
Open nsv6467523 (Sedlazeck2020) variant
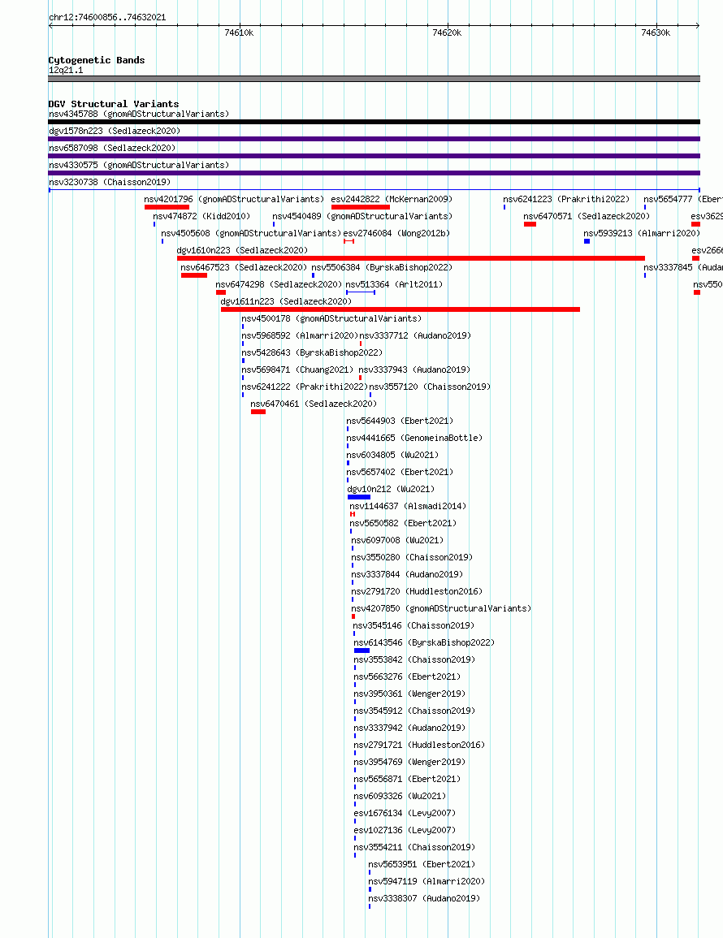[244, 267]
